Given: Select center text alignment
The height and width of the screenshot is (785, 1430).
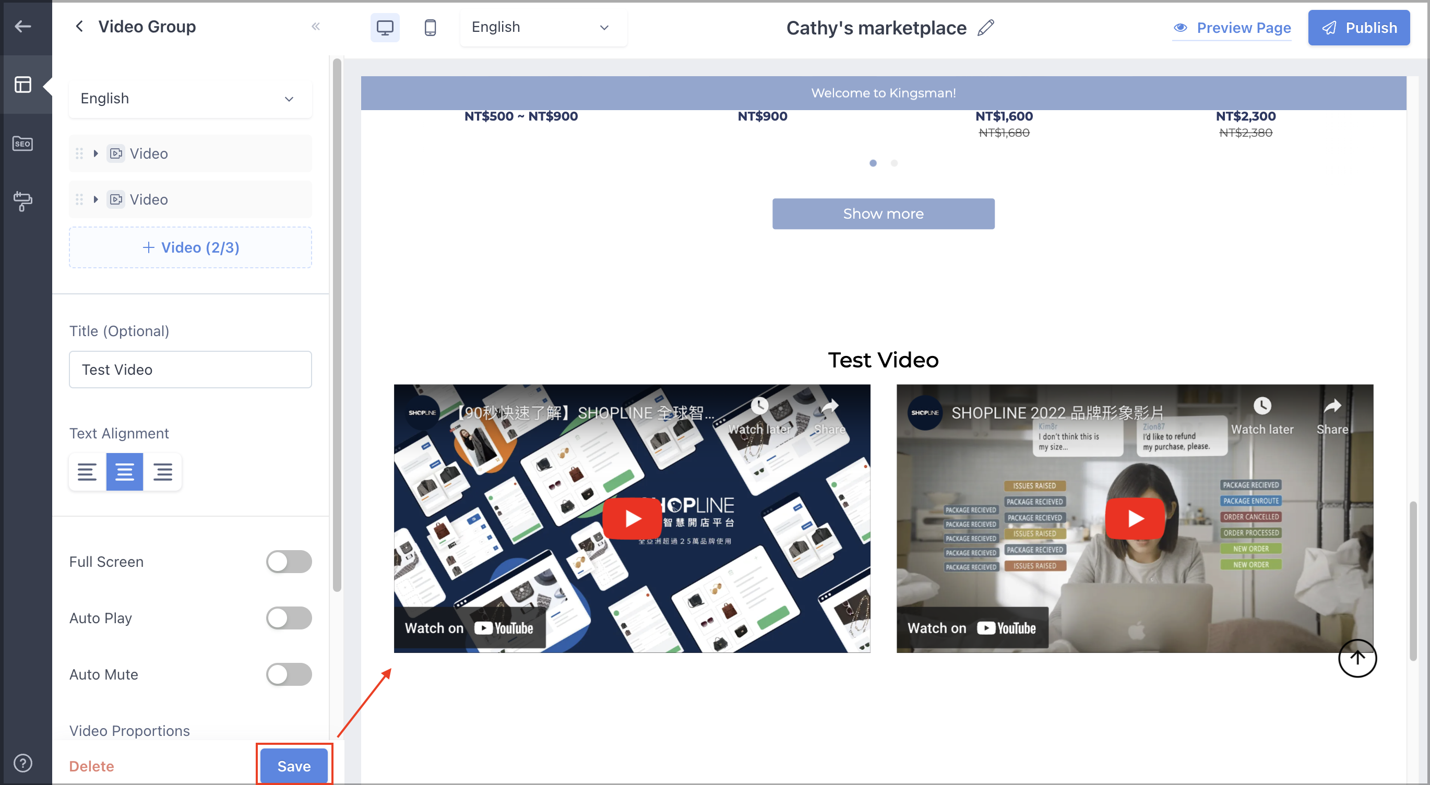Looking at the screenshot, I should [x=124, y=472].
